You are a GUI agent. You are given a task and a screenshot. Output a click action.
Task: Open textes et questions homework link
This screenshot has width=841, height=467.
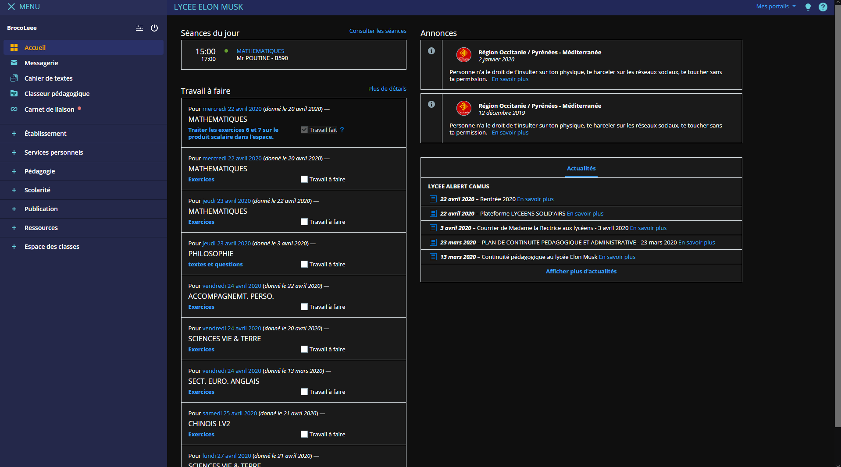pyautogui.click(x=215, y=265)
